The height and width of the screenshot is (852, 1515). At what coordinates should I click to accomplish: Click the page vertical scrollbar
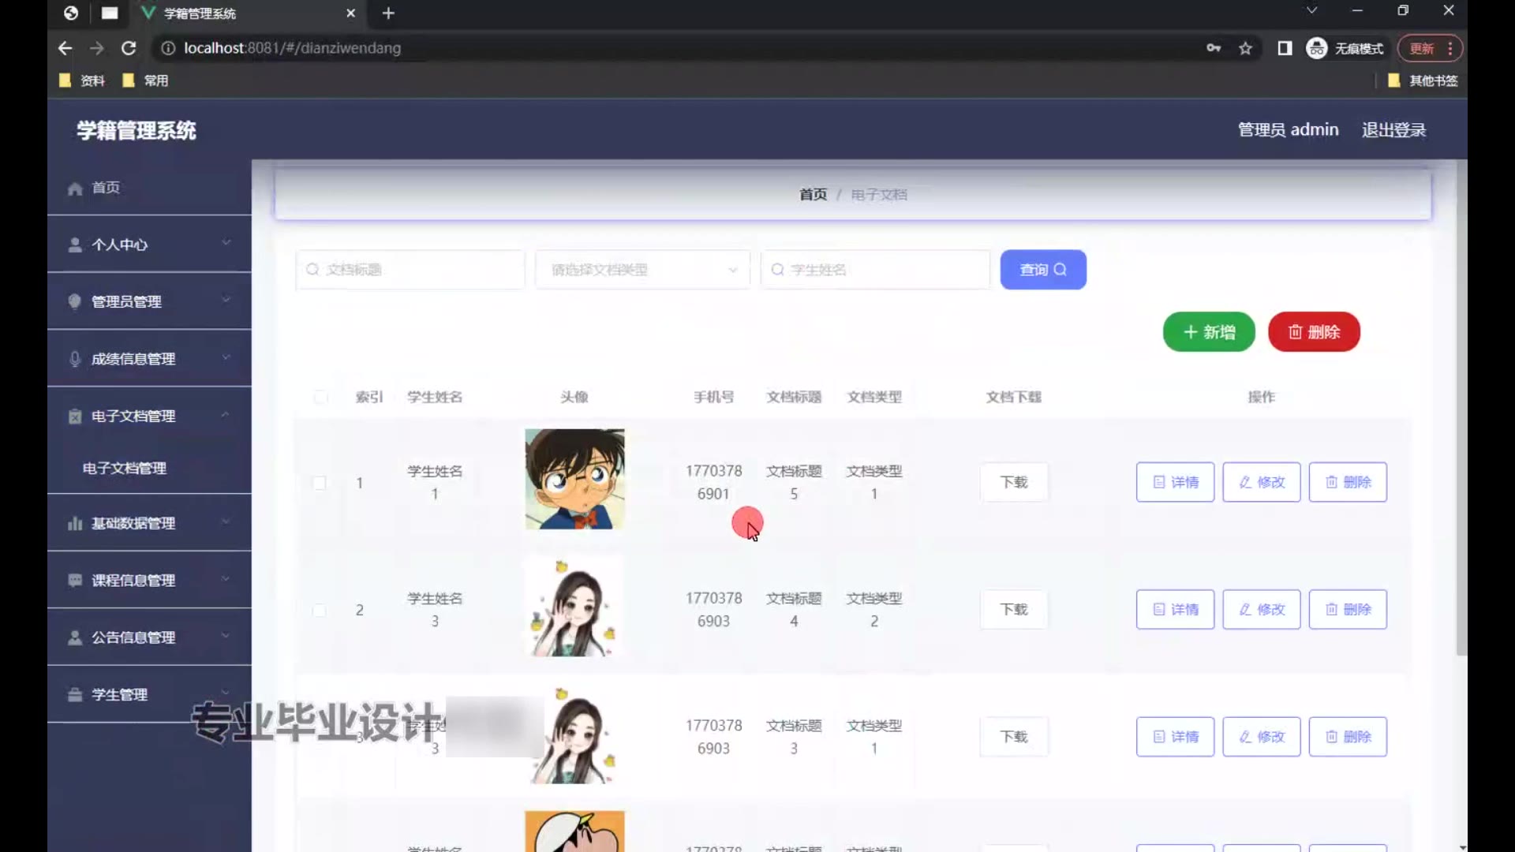(x=1461, y=408)
